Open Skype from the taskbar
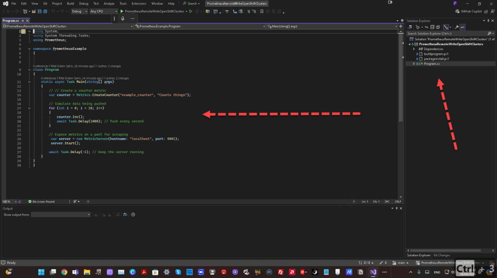This screenshot has width=497, height=278. pos(178,272)
